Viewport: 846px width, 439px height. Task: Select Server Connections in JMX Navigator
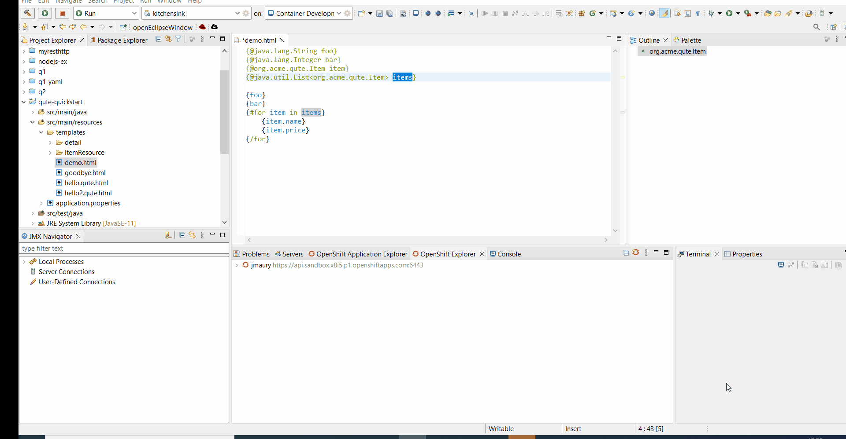66,272
